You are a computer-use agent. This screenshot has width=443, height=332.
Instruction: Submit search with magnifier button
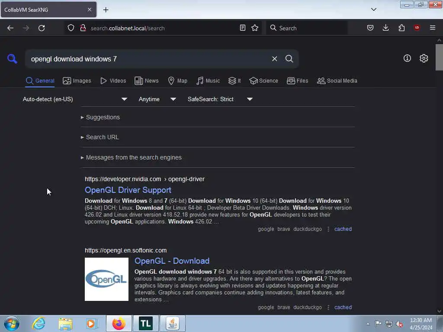[289, 59]
